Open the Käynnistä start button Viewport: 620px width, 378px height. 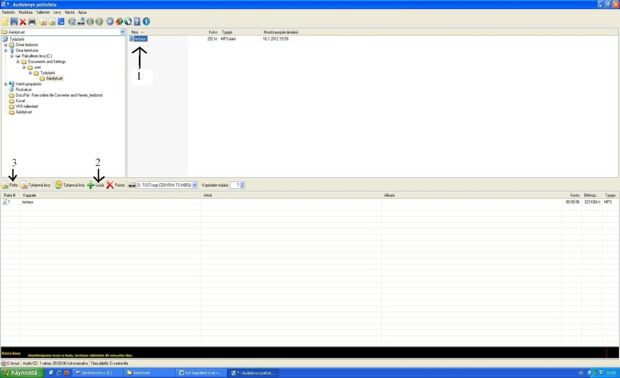(x=22, y=373)
